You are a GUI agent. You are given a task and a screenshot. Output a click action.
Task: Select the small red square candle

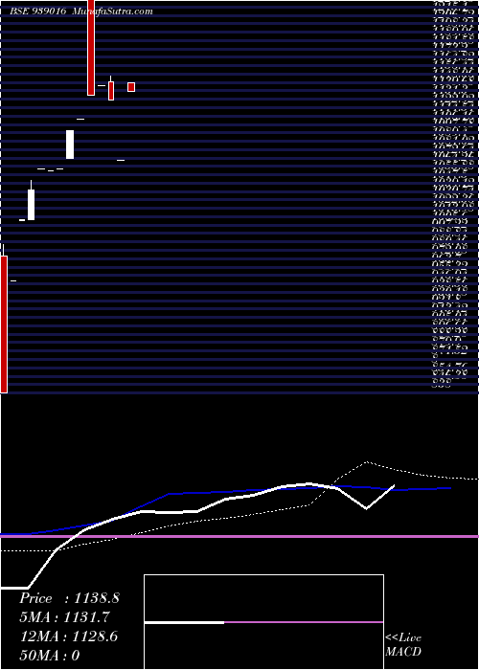(x=131, y=87)
